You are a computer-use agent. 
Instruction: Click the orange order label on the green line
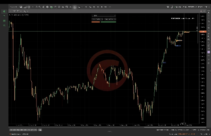pos(187,32)
